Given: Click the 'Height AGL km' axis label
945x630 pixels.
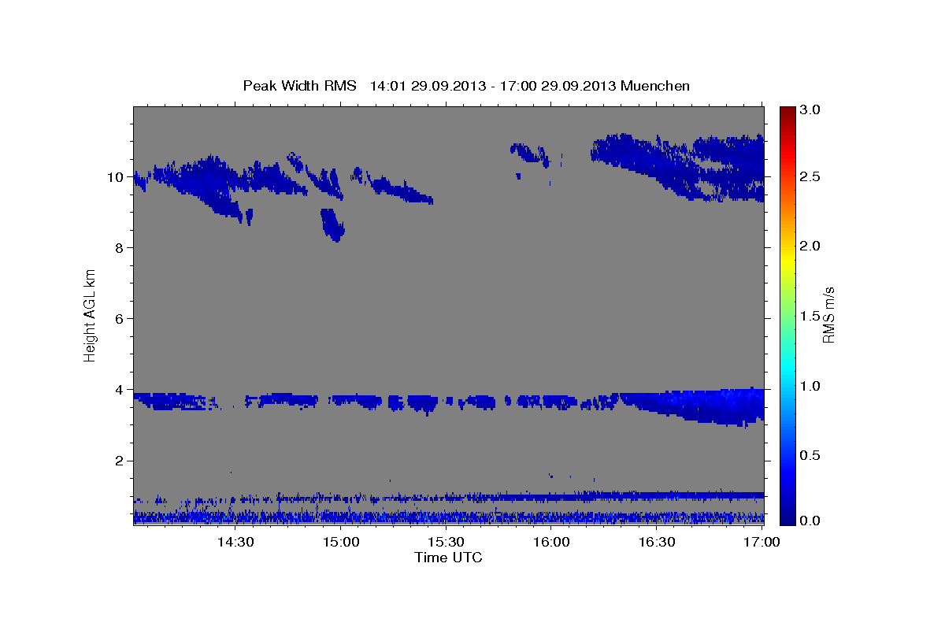Looking at the screenshot, I should [91, 316].
